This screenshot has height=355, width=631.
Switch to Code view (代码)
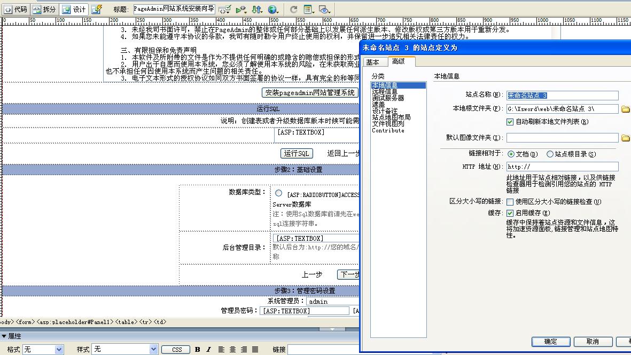(15, 9)
